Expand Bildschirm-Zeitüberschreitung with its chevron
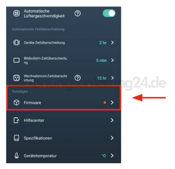Image resolution: width=175 pixels, height=169 pixels. tap(112, 60)
